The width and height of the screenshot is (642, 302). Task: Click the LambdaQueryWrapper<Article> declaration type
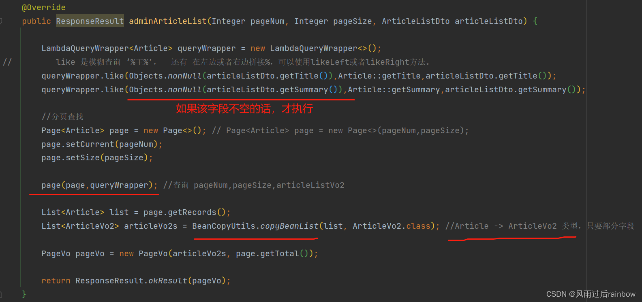[107, 48]
